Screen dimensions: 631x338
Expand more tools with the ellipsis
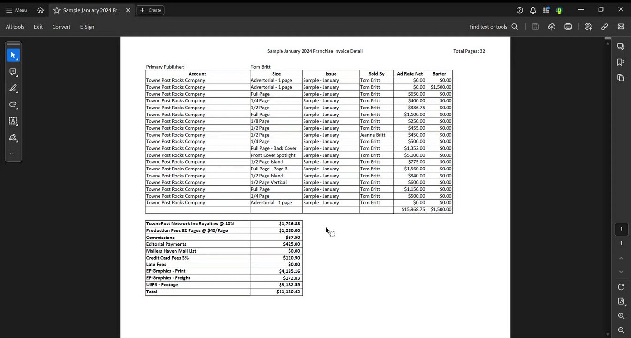pyautogui.click(x=13, y=154)
